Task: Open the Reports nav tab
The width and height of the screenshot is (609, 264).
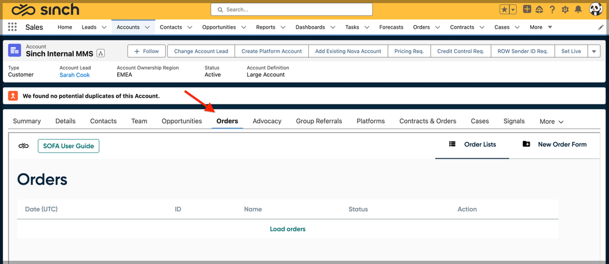Action: coord(265,27)
